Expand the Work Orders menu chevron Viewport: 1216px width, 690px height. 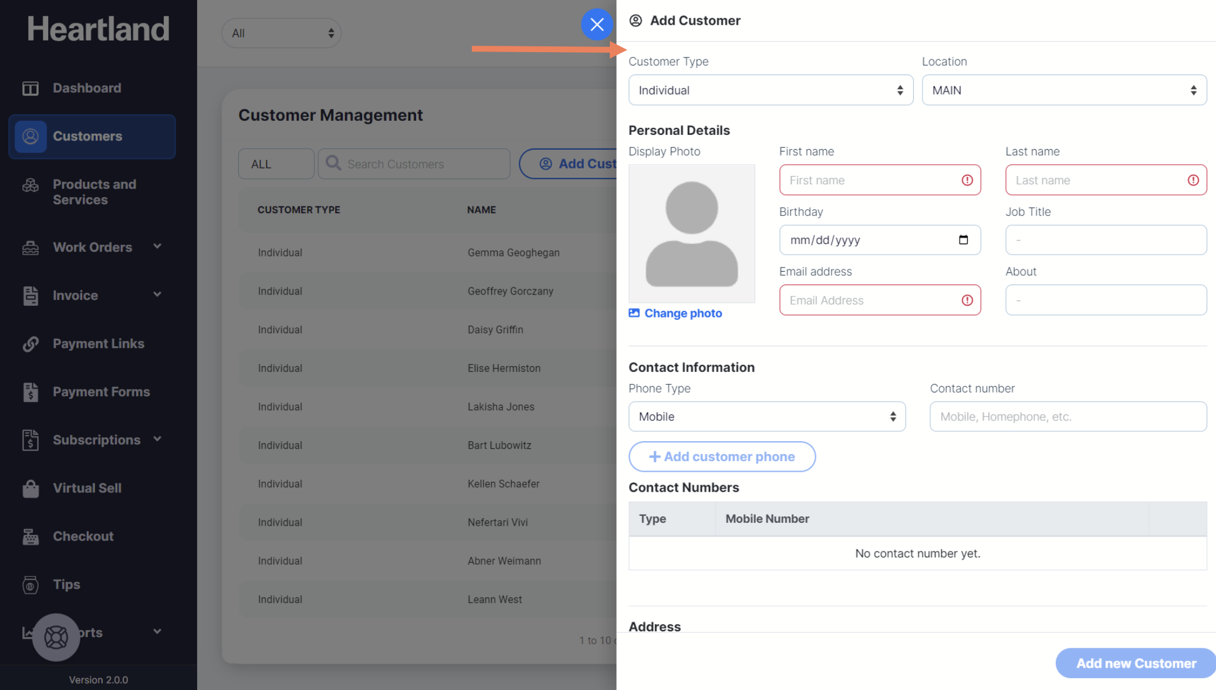(157, 246)
